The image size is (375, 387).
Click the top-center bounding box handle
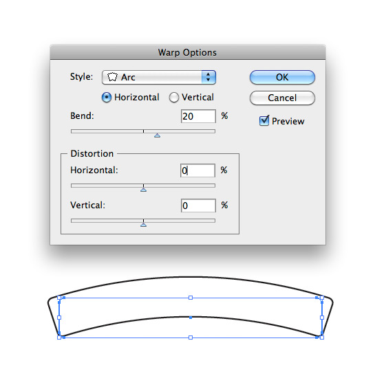point(191,298)
